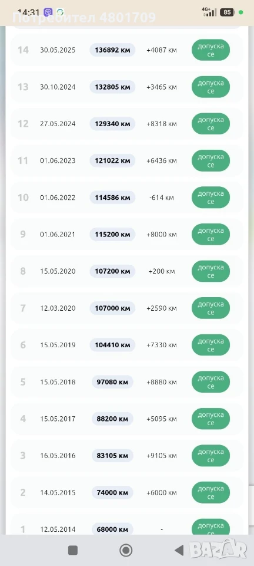Image resolution: width=254 pixels, height=566 pixels.
Task: Tap the battery indicator showing 85
Action: pyautogui.click(x=227, y=12)
